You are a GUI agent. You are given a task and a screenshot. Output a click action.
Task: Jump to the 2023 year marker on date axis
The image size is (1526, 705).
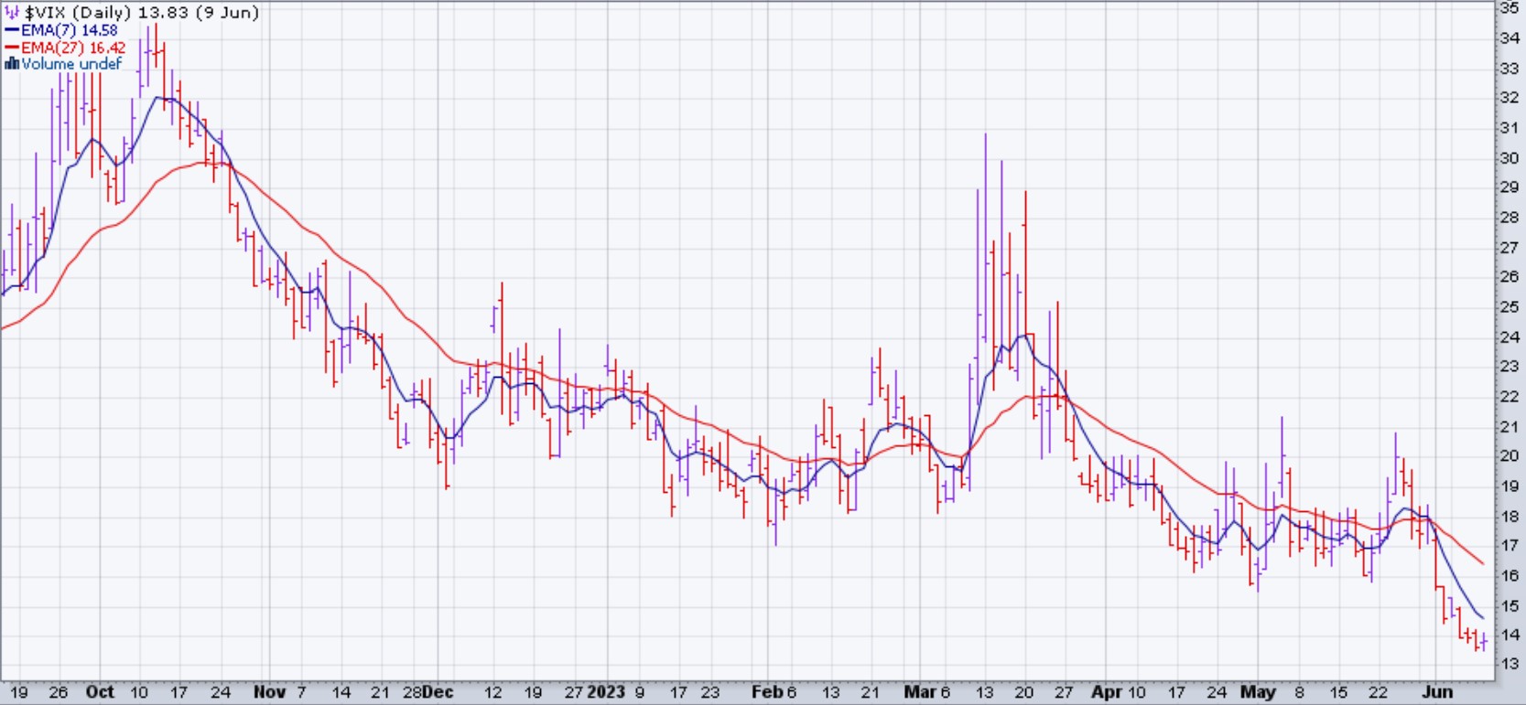pos(607,692)
